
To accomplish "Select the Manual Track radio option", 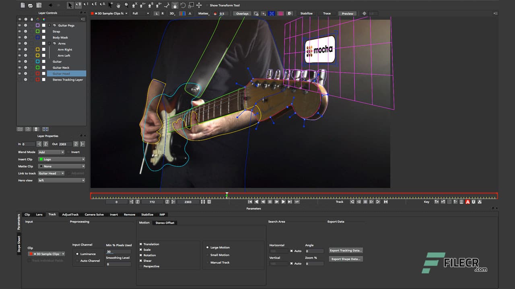I will tap(208, 263).
